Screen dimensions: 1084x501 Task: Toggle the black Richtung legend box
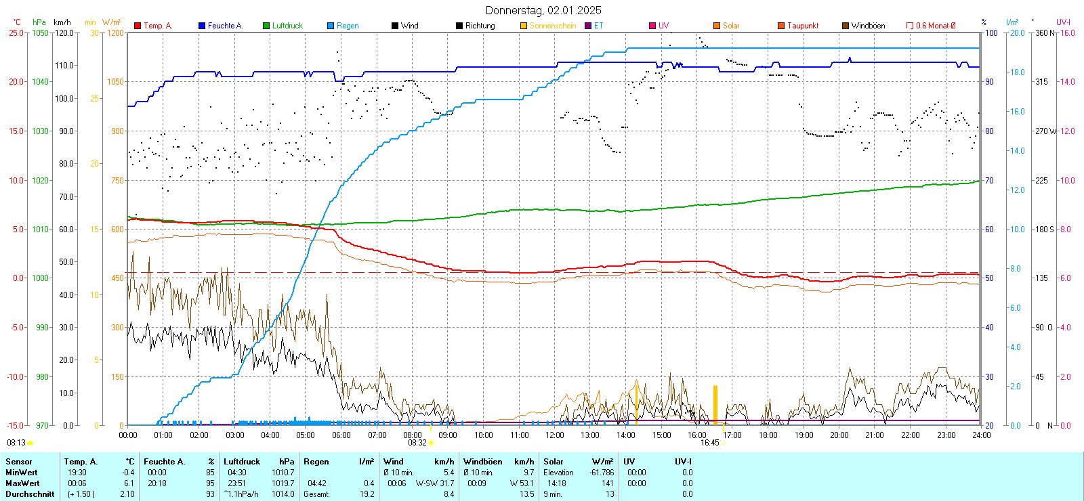(x=459, y=26)
